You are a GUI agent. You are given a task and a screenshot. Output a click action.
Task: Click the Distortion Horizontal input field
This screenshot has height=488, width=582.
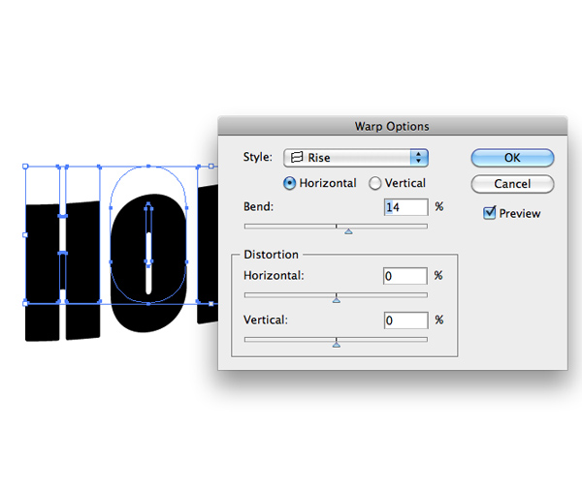click(x=404, y=276)
